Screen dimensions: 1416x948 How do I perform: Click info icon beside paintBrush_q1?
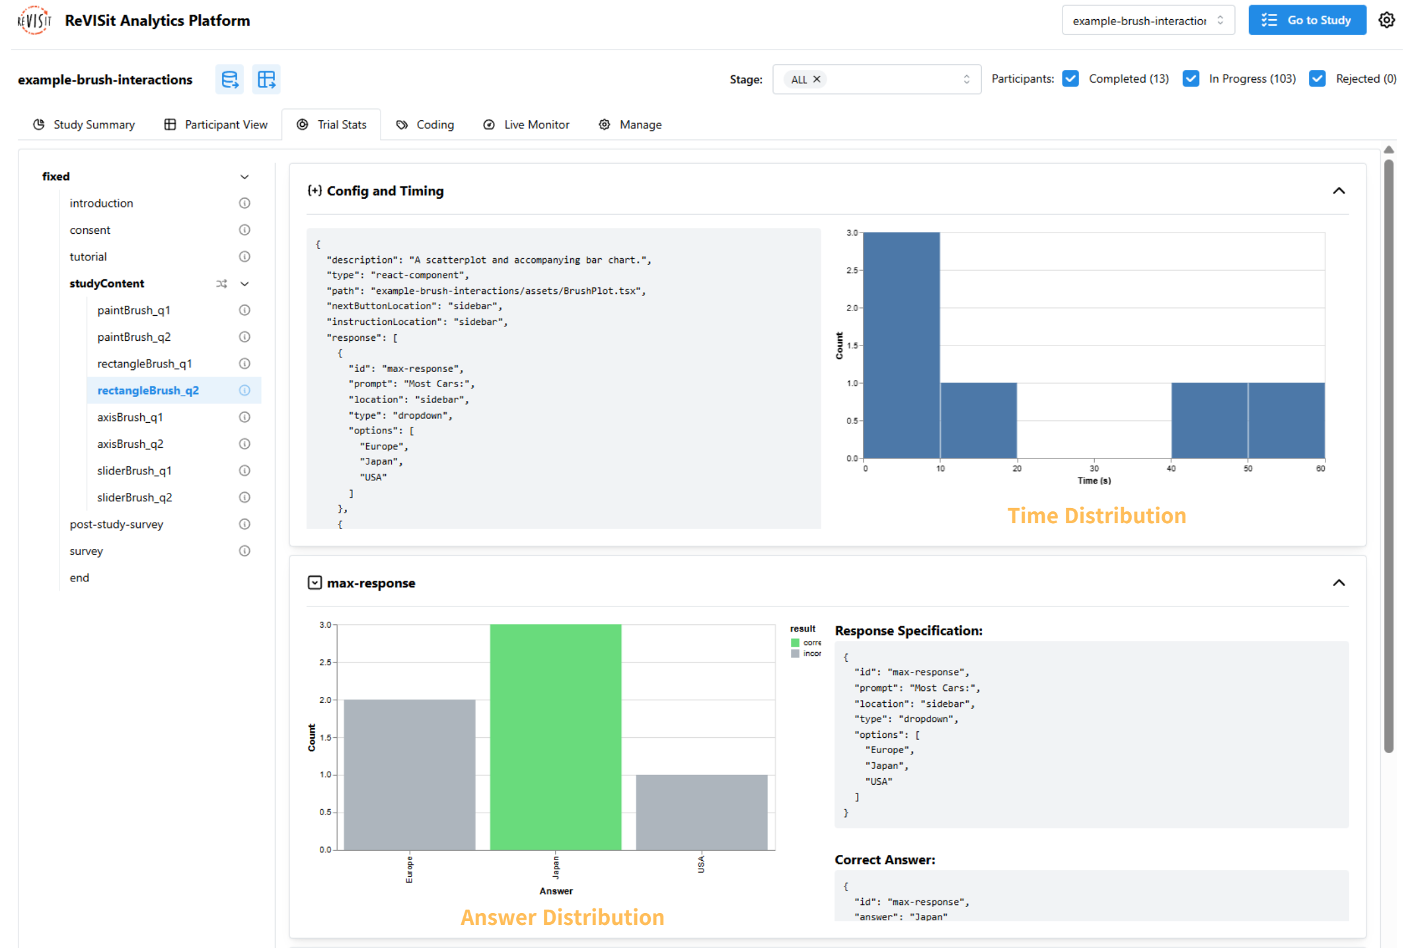coord(244,310)
